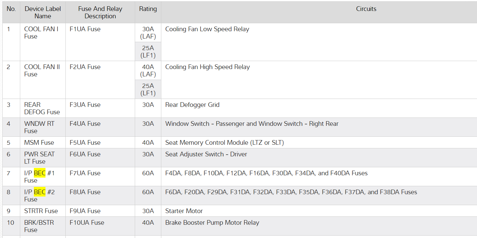Click the "Seat Memory Control Module" circuit entry

[x=224, y=143]
